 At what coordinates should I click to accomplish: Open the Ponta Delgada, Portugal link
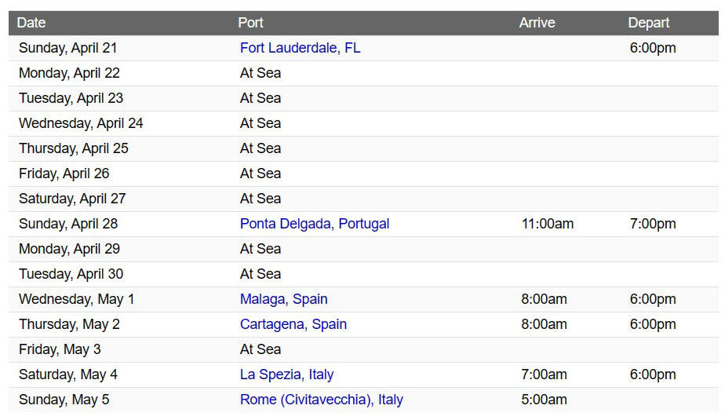point(315,224)
